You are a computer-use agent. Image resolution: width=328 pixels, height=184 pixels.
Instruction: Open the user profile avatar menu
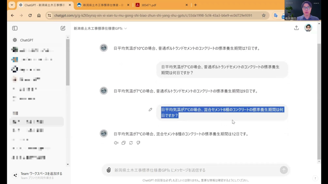click(308, 28)
